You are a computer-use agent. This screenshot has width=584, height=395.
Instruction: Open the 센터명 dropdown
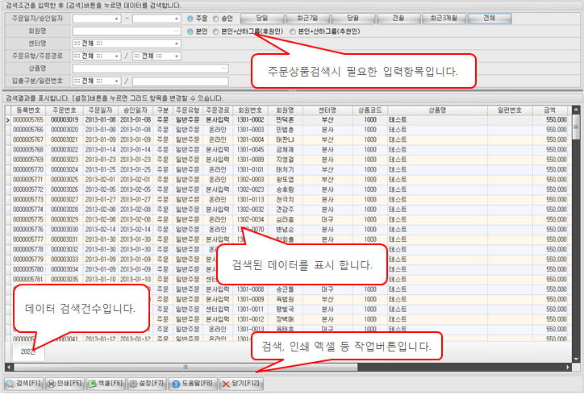[x=177, y=44]
